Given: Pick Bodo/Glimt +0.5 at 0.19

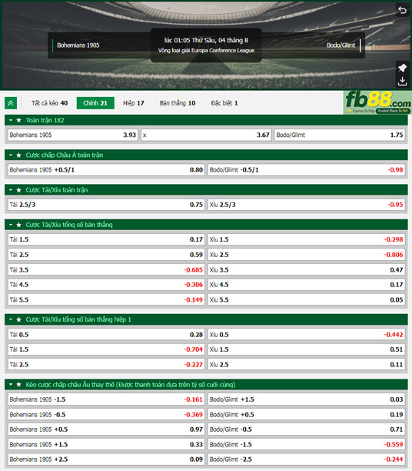Looking at the screenshot, I should pyautogui.click(x=307, y=415).
